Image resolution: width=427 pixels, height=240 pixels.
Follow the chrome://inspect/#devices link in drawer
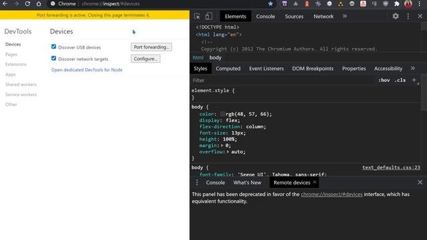(x=332, y=194)
